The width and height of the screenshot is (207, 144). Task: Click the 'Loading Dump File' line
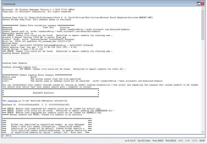coord(77,17)
